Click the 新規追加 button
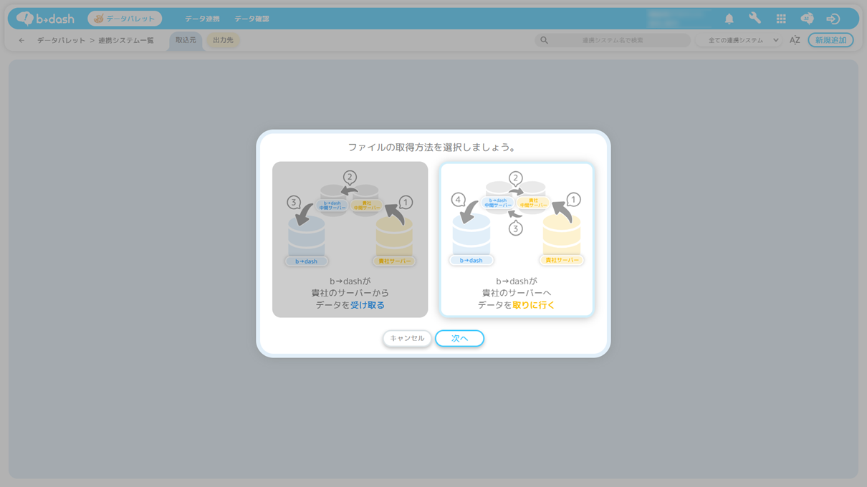867x487 pixels. point(830,41)
